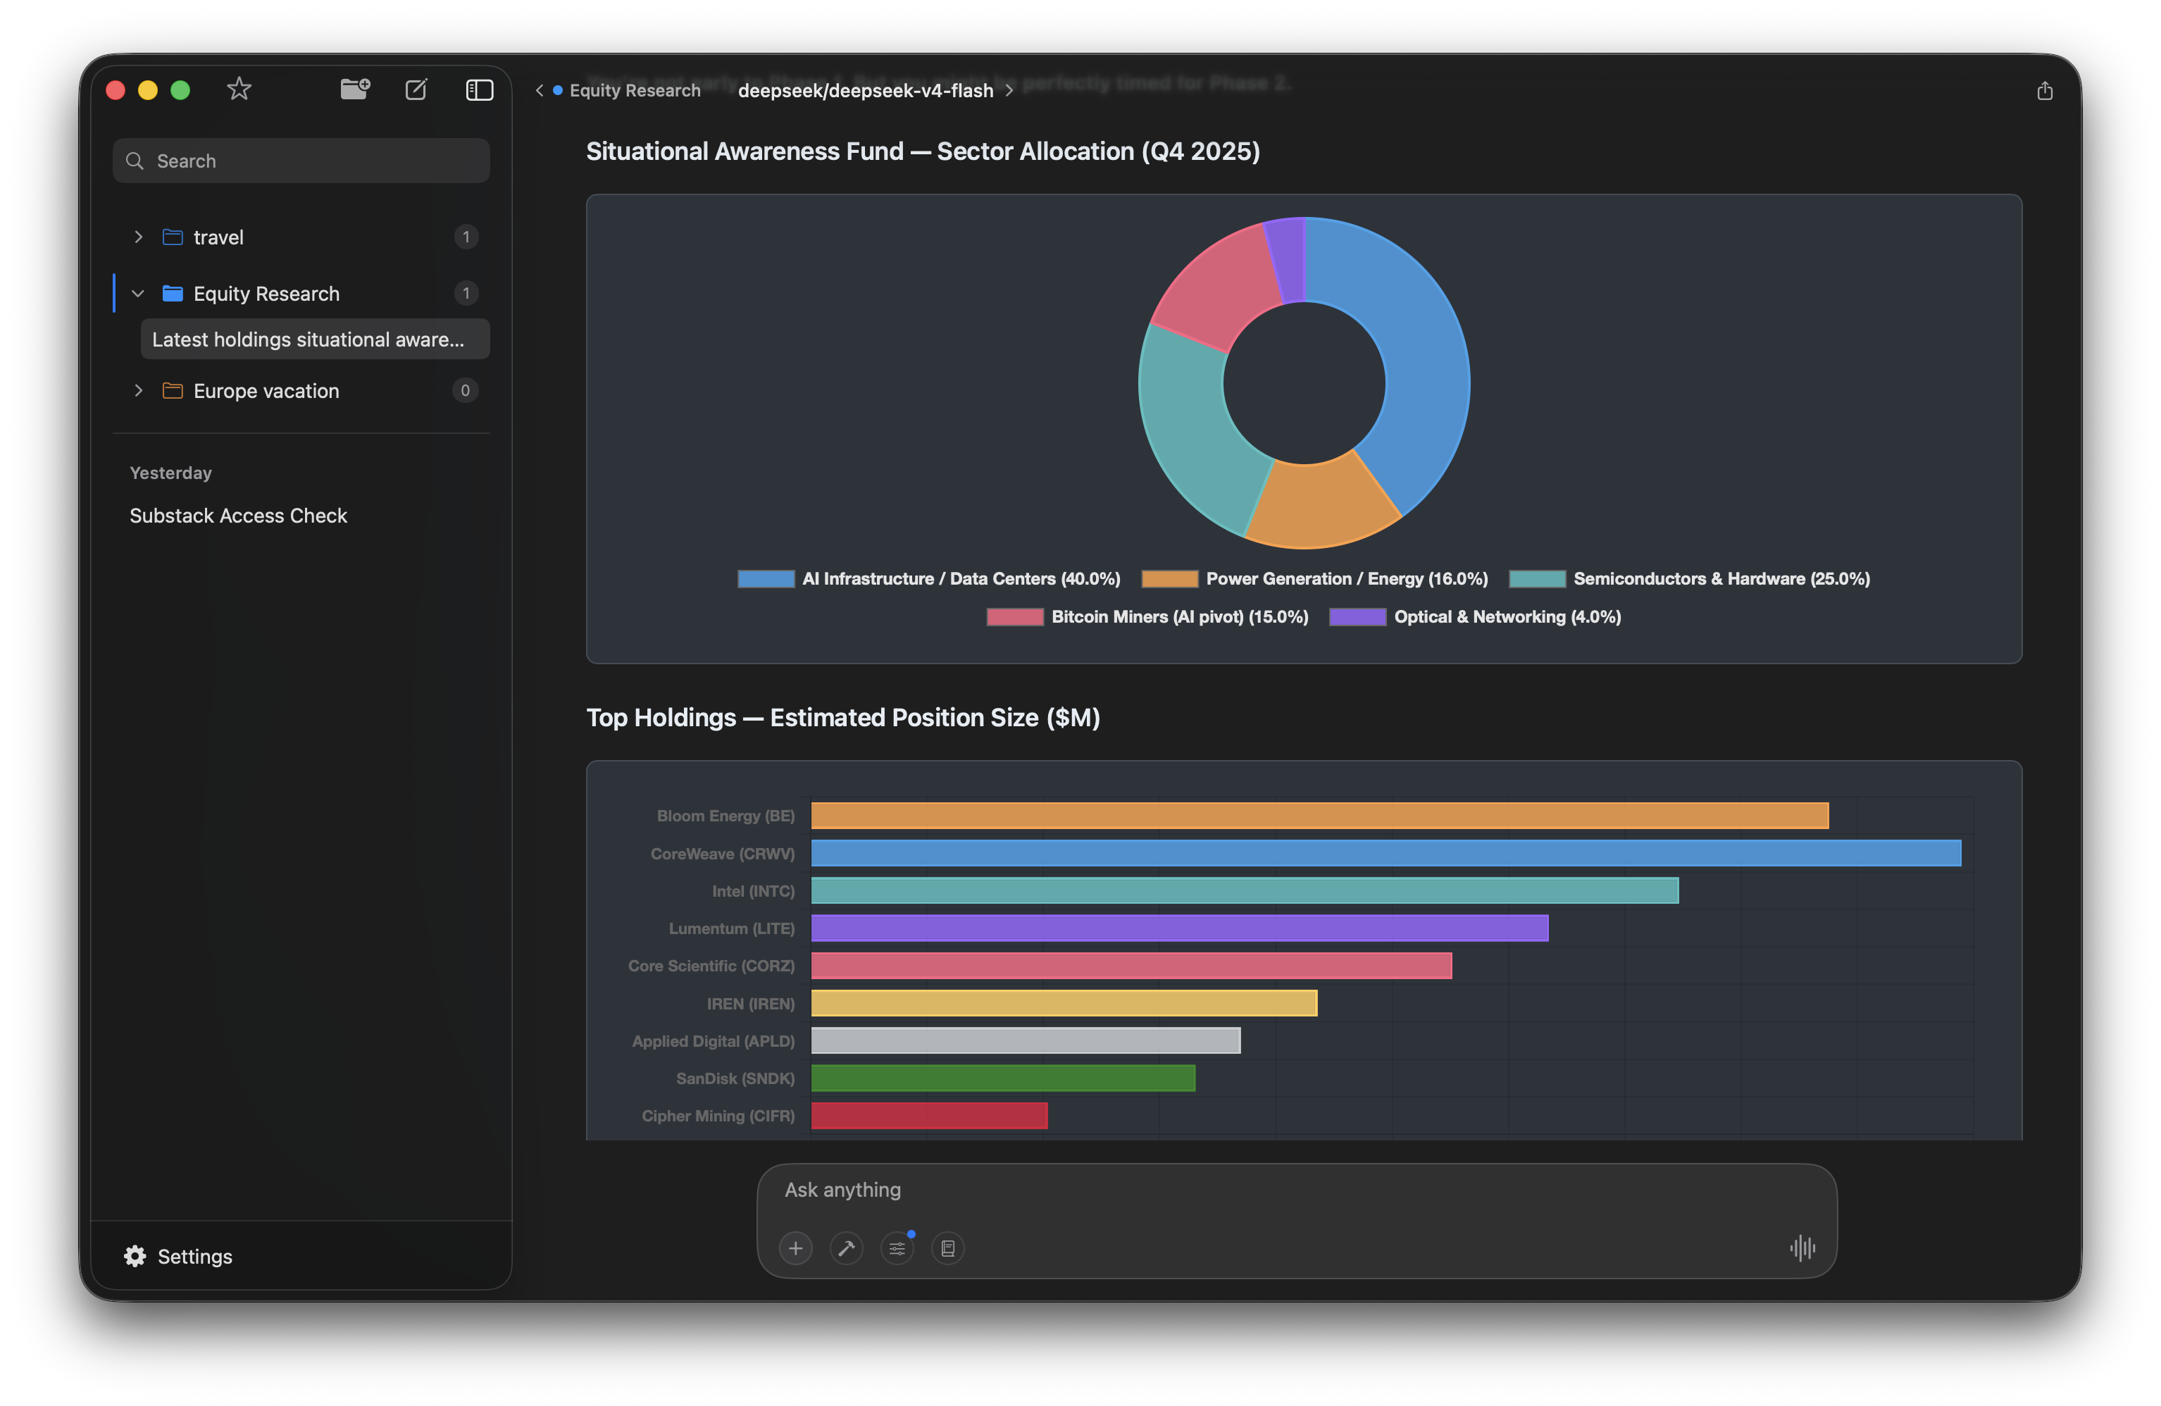Collapse the Equity Research folder chevron
The width and height of the screenshot is (2161, 1406).
coord(138,293)
